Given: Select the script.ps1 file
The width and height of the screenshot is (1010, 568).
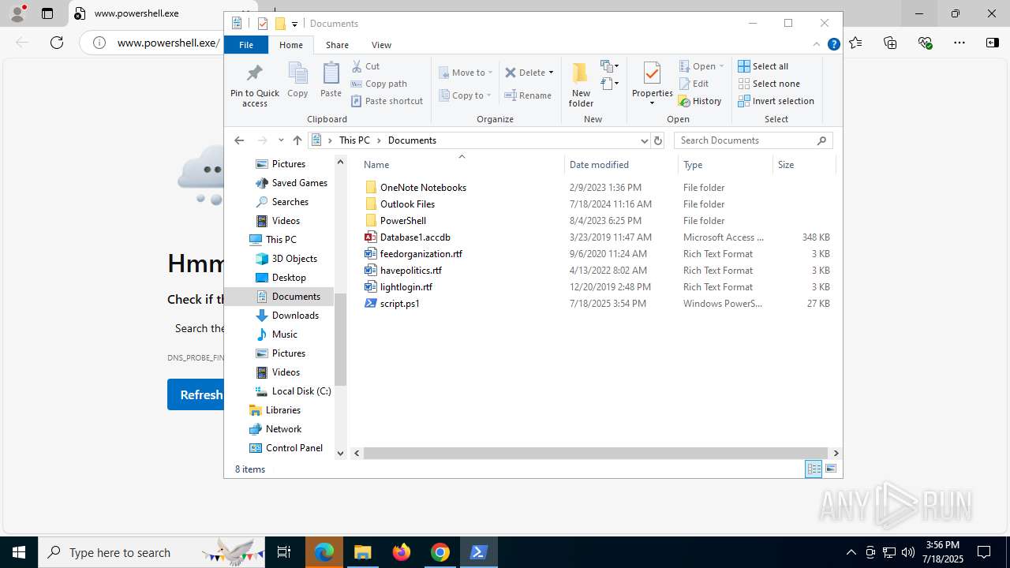Looking at the screenshot, I should (399, 304).
